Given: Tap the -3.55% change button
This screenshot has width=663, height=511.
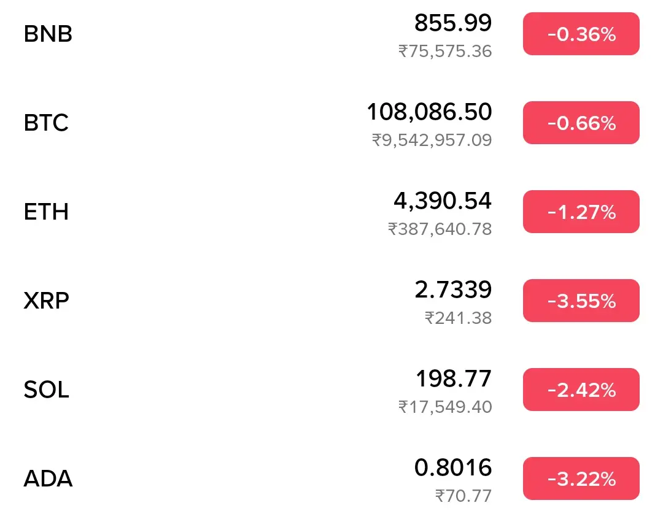Looking at the screenshot, I should pos(581,301).
